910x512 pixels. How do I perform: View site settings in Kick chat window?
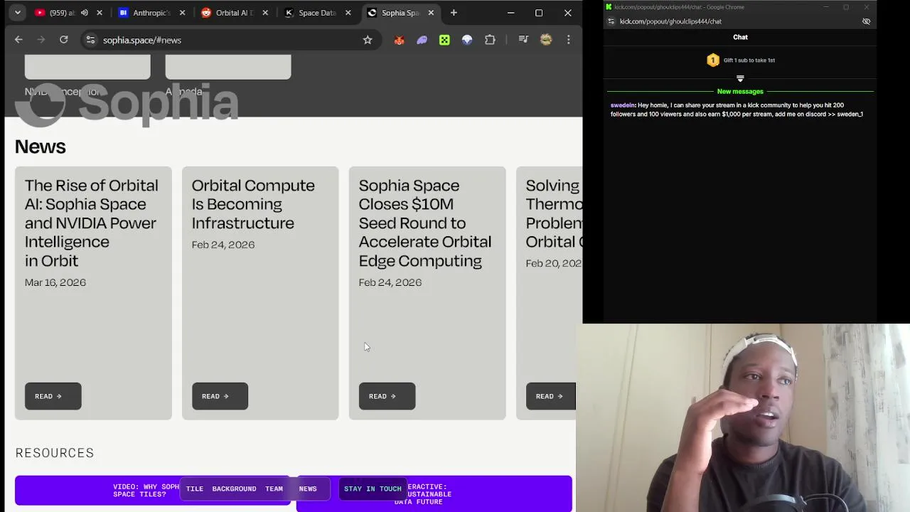click(x=611, y=21)
